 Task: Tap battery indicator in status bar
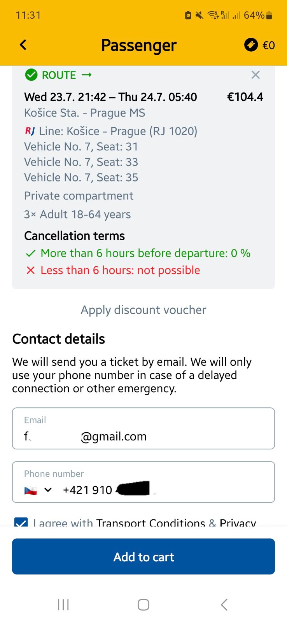269,16
